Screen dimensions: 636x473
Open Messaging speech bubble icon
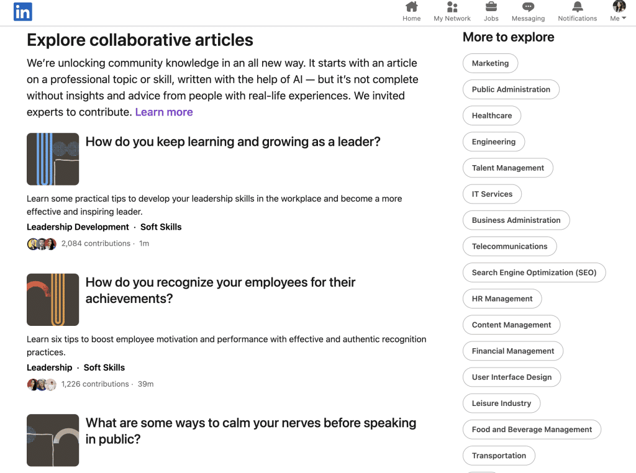(x=528, y=7)
